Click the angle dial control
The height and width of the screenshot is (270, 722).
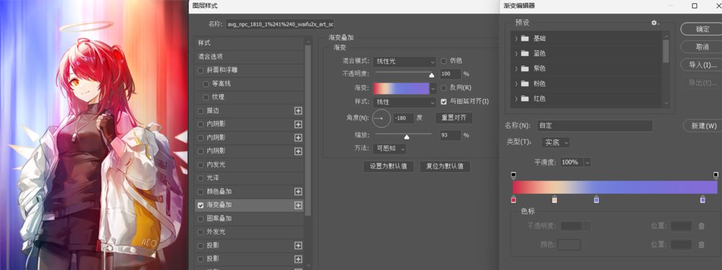pyautogui.click(x=381, y=118)
